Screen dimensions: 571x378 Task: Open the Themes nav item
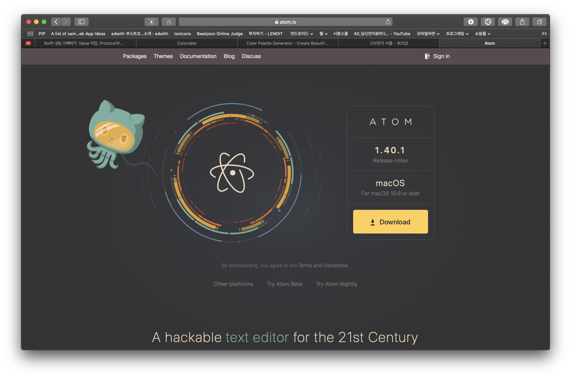(x=163, y=56)
